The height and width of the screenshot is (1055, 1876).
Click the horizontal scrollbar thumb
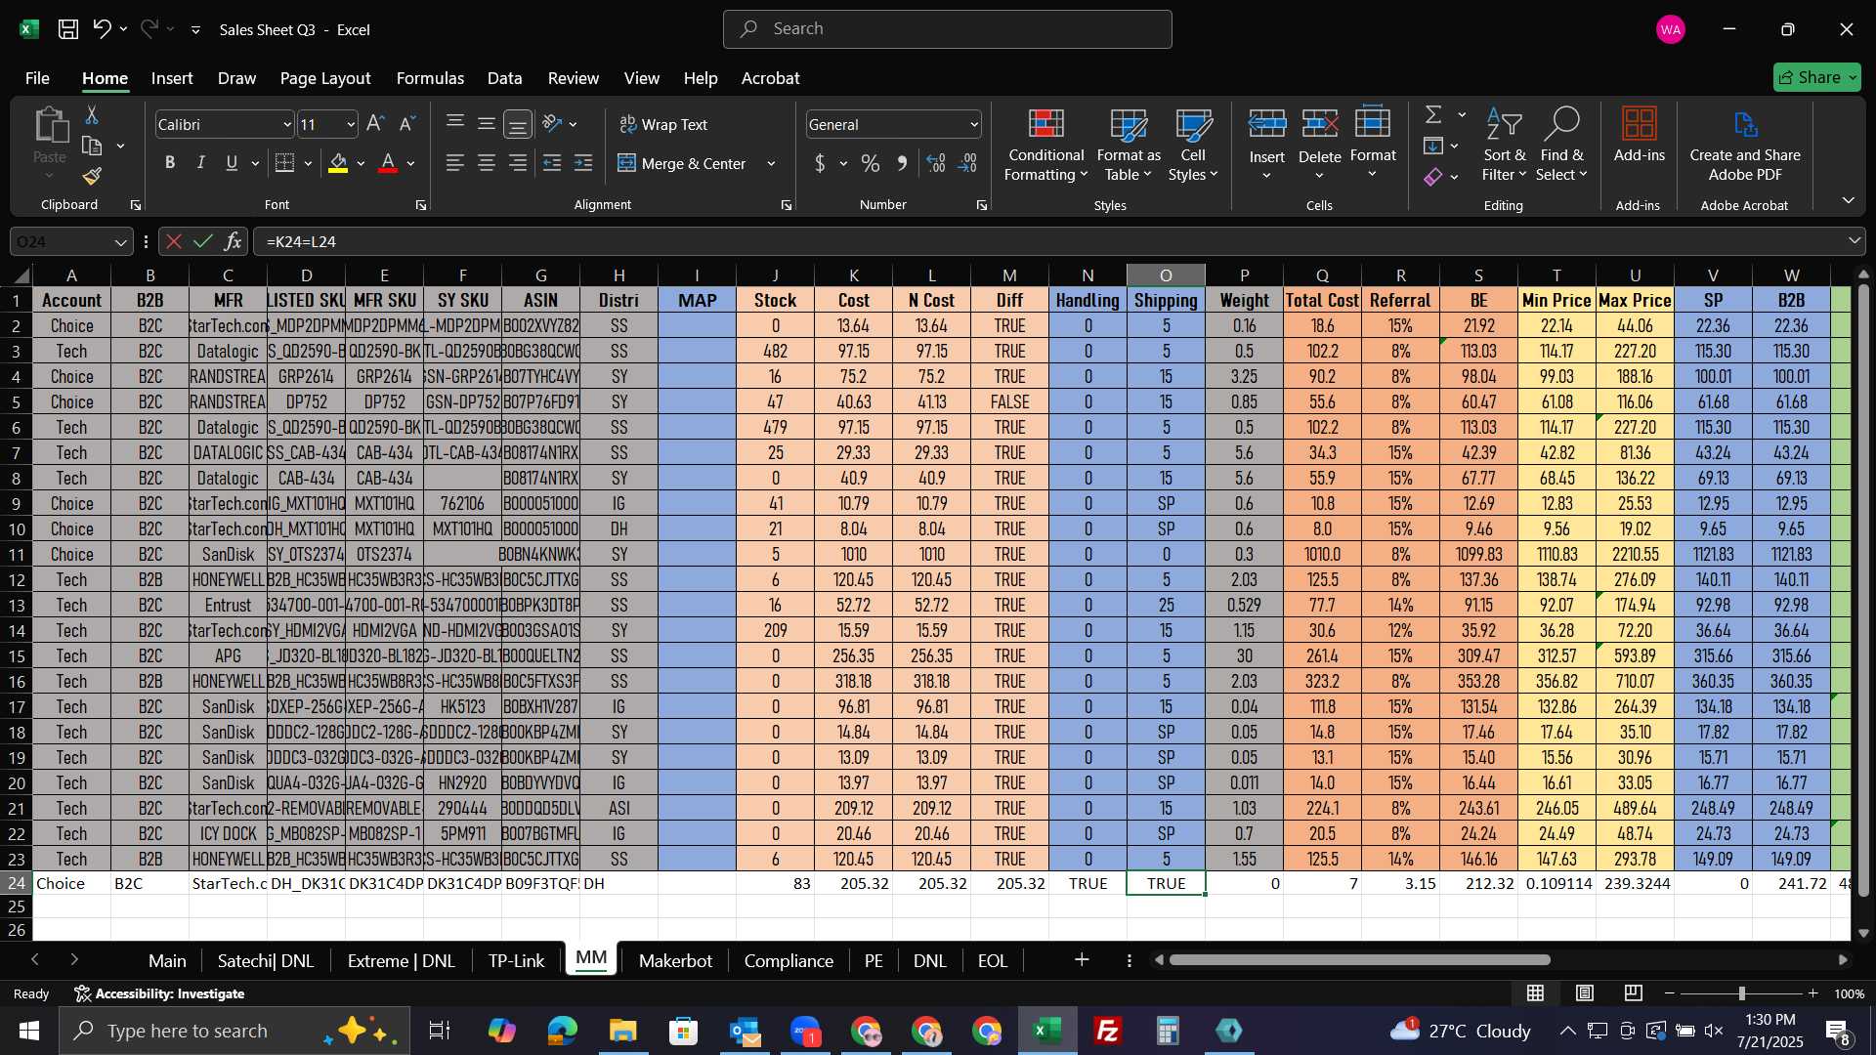click(x=1359, y=960)
